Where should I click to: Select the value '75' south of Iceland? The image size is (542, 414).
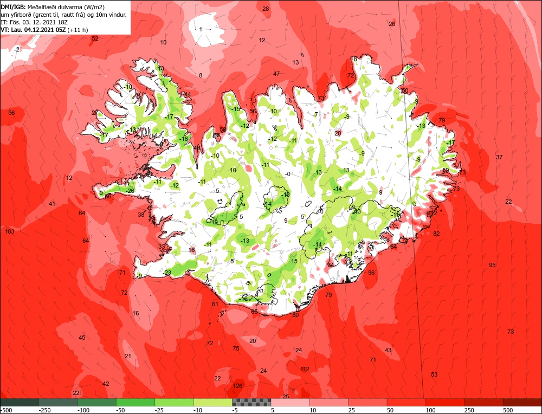pyautogui.click(x=236, y=348)
